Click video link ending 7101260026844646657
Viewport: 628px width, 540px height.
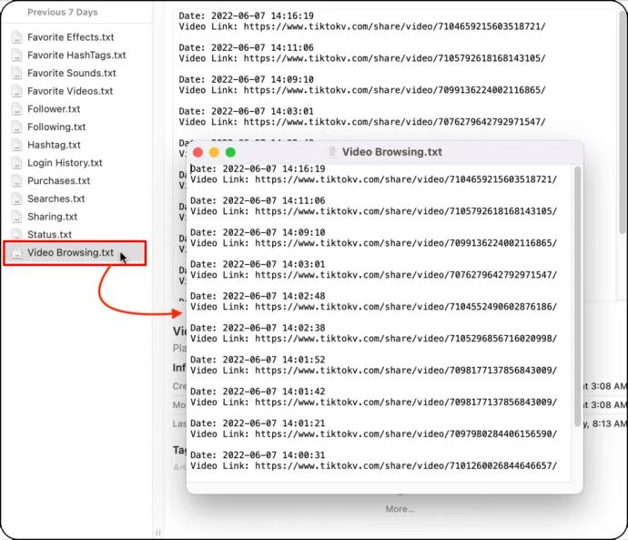406,466
